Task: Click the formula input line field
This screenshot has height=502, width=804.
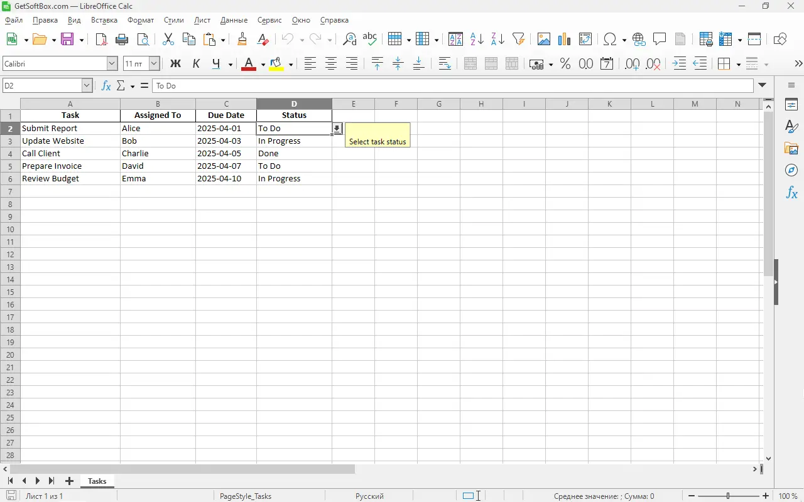Action: pyautogui.click(x=452, y=85)
